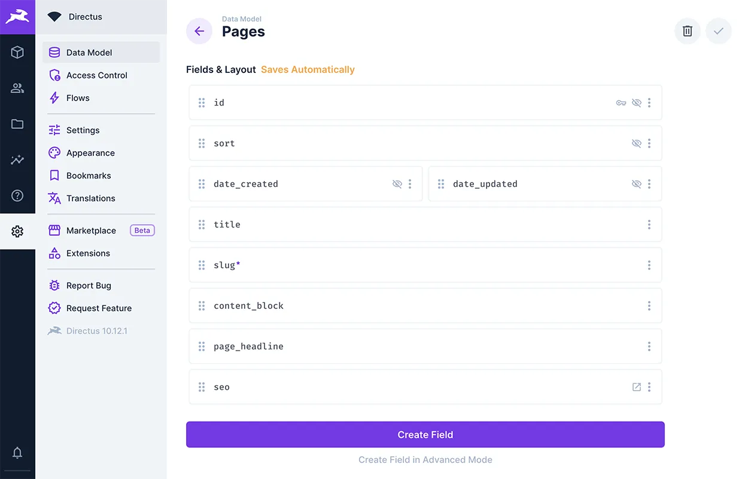The width and height of the screenshot is (751, 479).
Task: Select the page_headline field row
Action: tap(425, 346)
